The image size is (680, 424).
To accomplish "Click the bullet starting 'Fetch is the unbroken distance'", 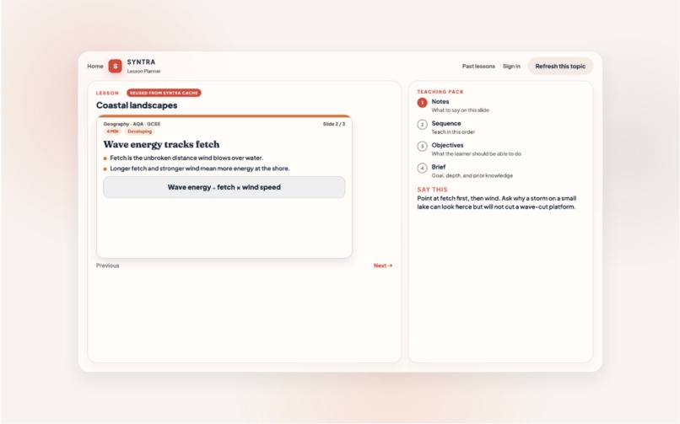I will [186, 158].
